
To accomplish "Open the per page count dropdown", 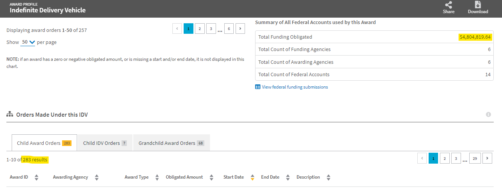I will tap(28, 42).
